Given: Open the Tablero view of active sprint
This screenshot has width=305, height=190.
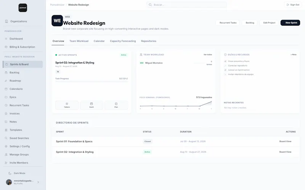Looking at the screenshot, I should (x=67, y=105).
